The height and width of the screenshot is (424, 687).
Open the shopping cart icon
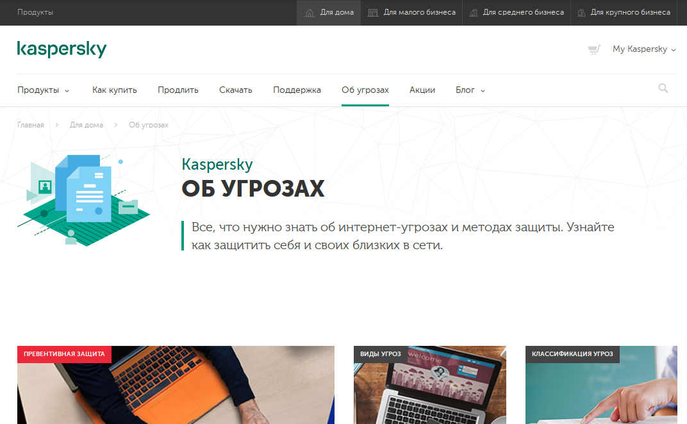click(x=594, y=49)
